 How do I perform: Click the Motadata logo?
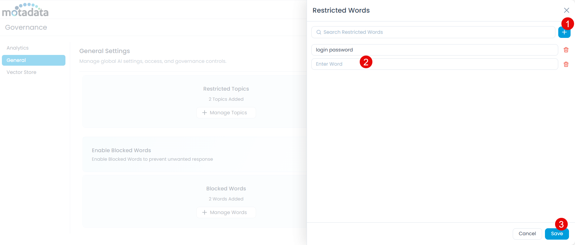click(25, 10)
